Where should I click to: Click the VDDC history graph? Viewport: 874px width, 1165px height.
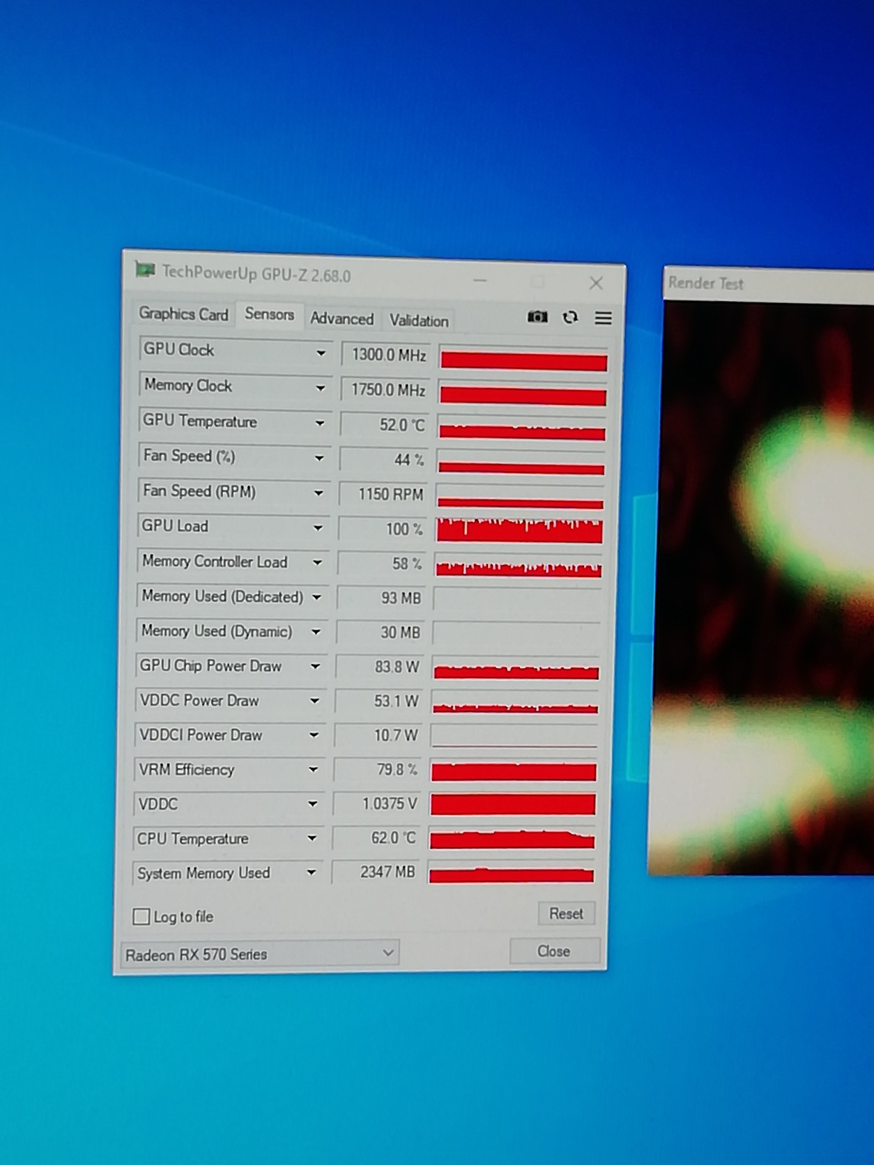[514, 804]
